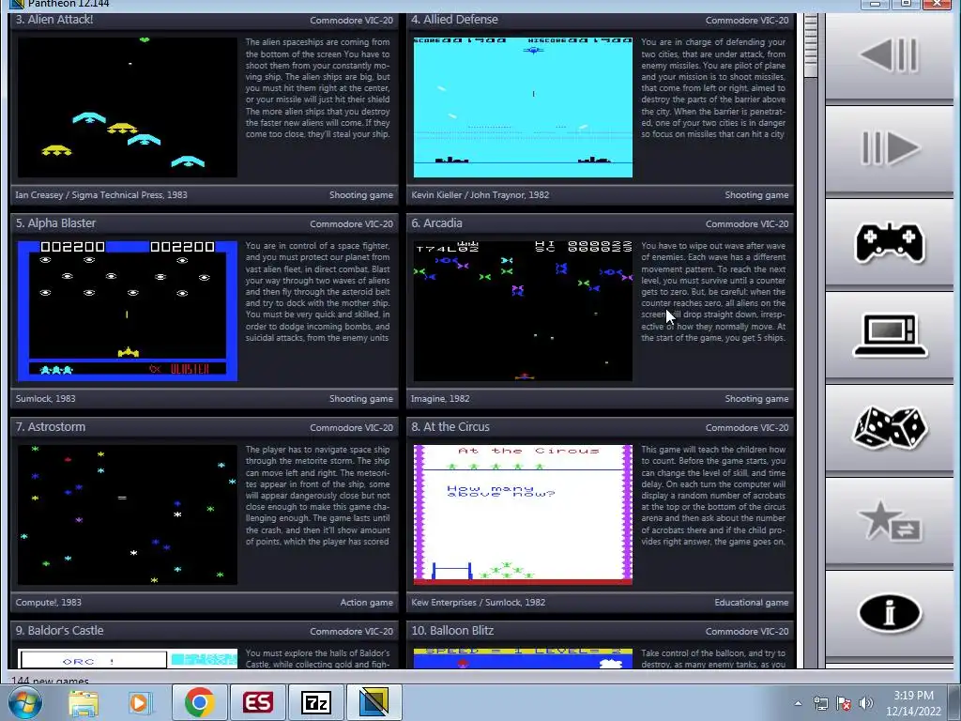Click 'Kevin Kieller / John Traynor, 1982'
The height and width of the screenshot is (721, 961).
[480, 195]
